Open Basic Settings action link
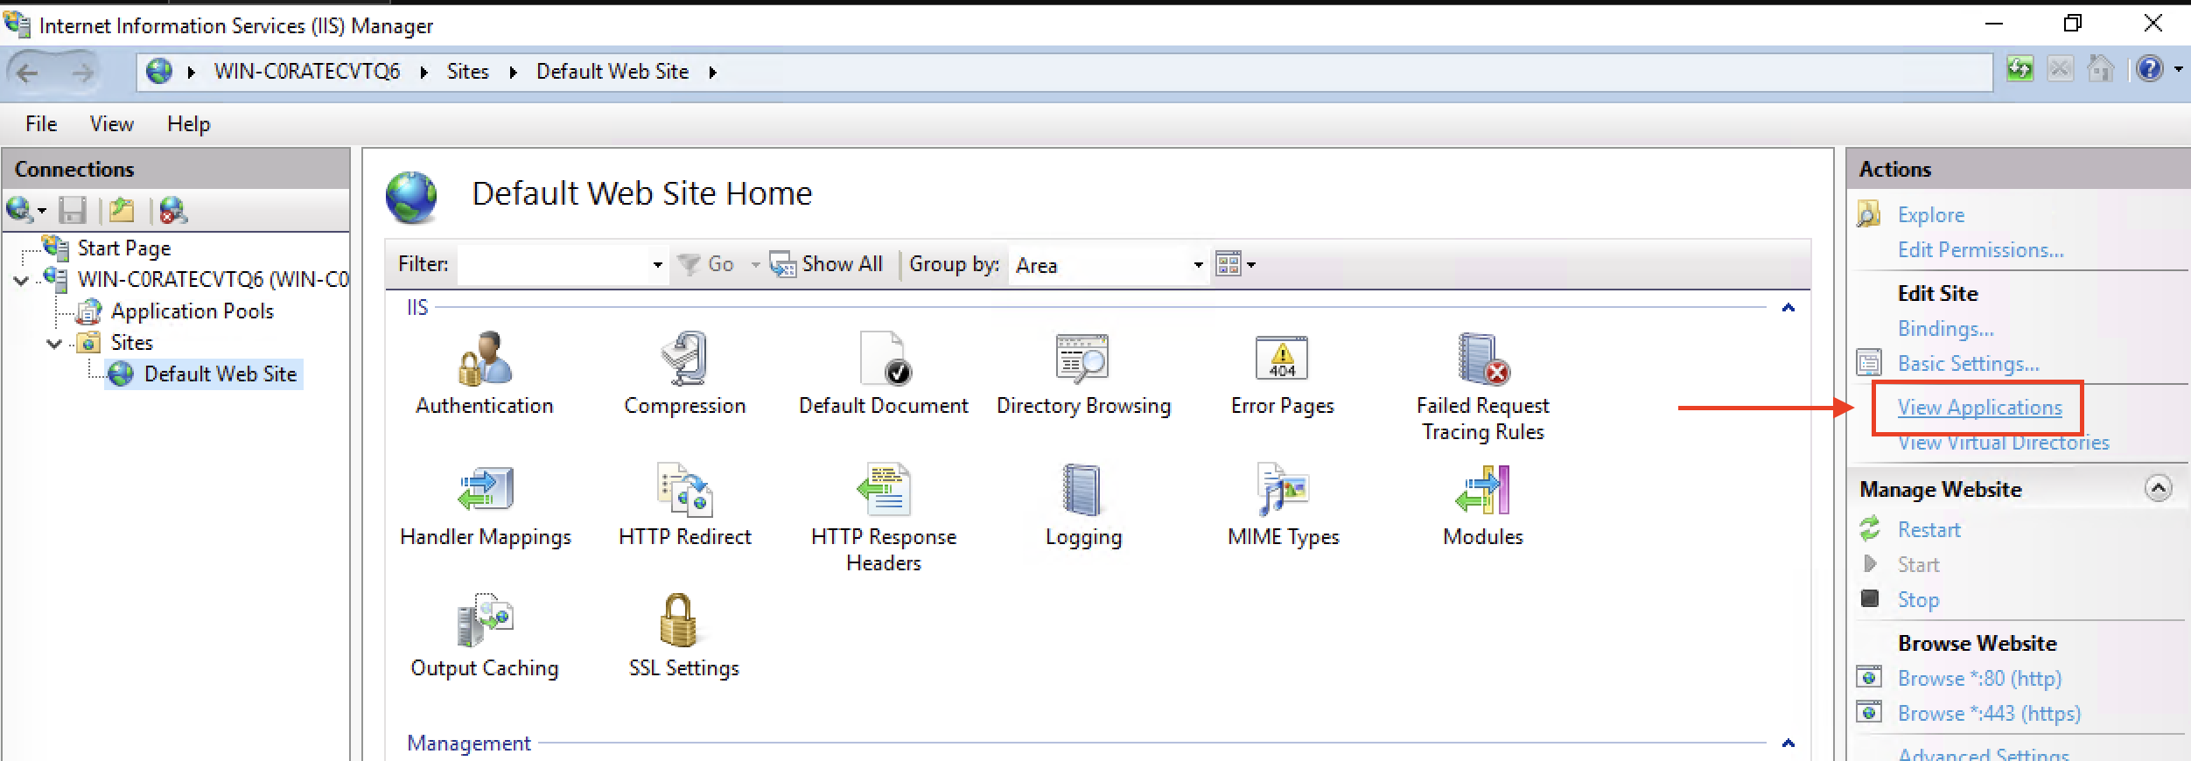2191x761 pixels. 1969,364
